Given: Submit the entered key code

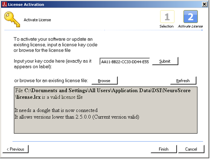Looking at the screenshot, I should (x=165, y=61).
